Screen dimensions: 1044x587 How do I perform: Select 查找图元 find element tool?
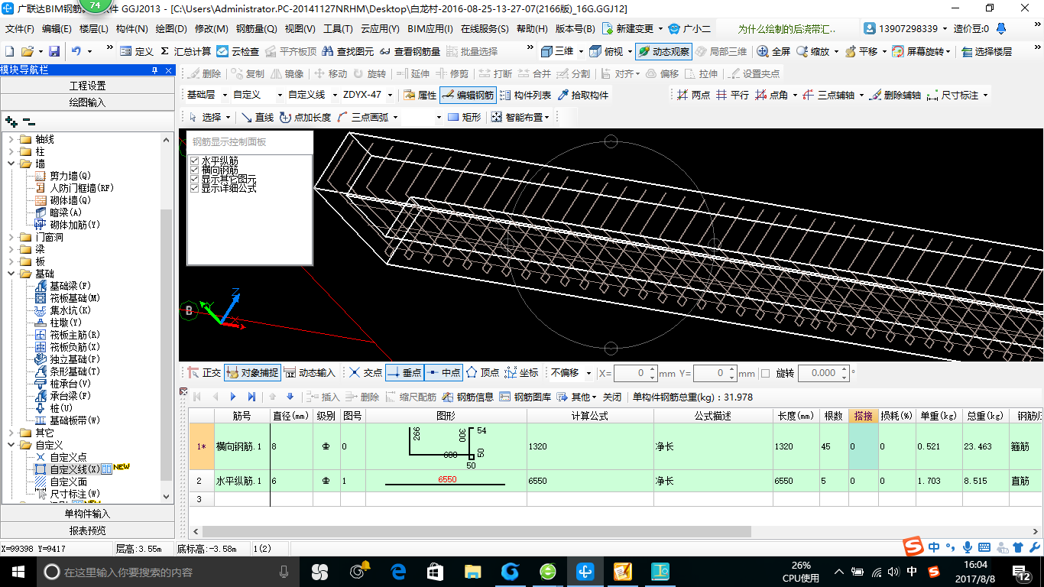[x=349, y=51]
